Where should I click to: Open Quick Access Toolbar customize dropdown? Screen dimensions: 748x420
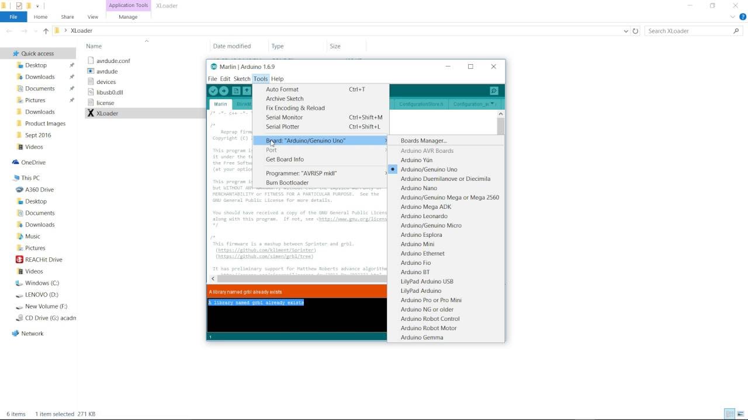[38, 6]
